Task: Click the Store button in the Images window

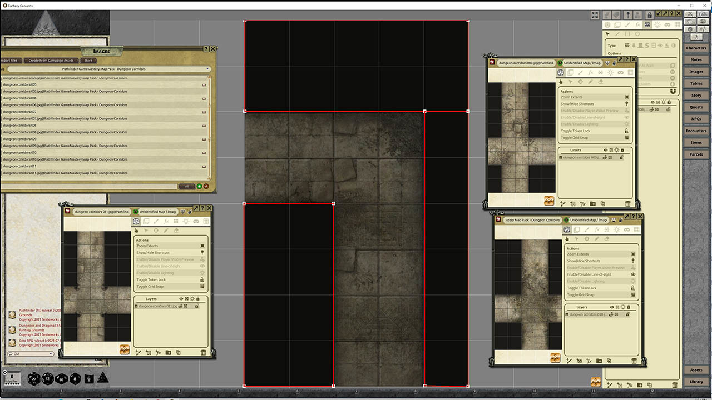Action: (x=88, y=61)
